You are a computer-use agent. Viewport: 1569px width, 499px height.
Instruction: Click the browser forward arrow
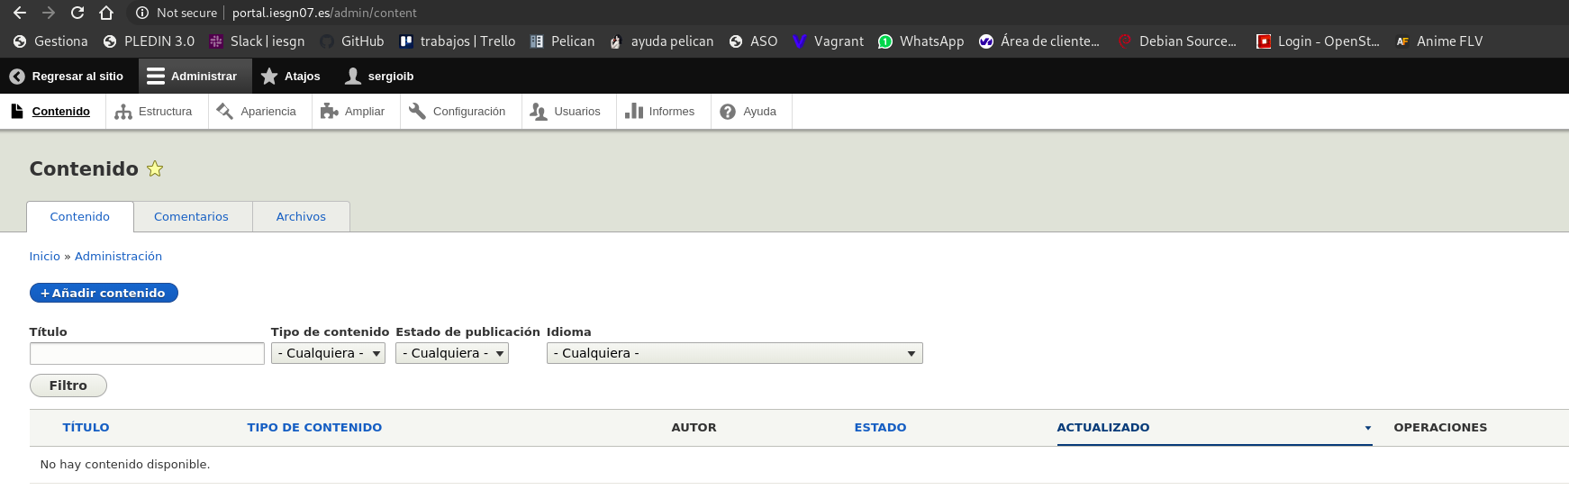[49, 13]
